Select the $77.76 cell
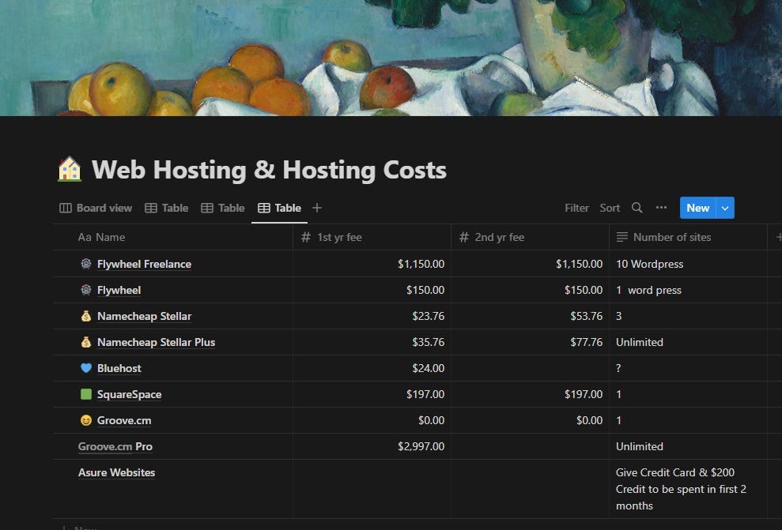The width and height of the screenshot is (782, 530). [530, 342]
